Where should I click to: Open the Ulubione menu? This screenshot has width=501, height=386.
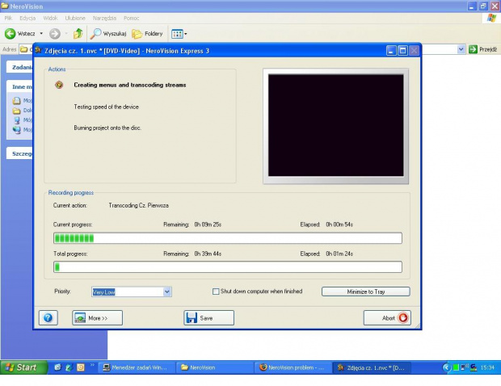[x=75, y=19]
